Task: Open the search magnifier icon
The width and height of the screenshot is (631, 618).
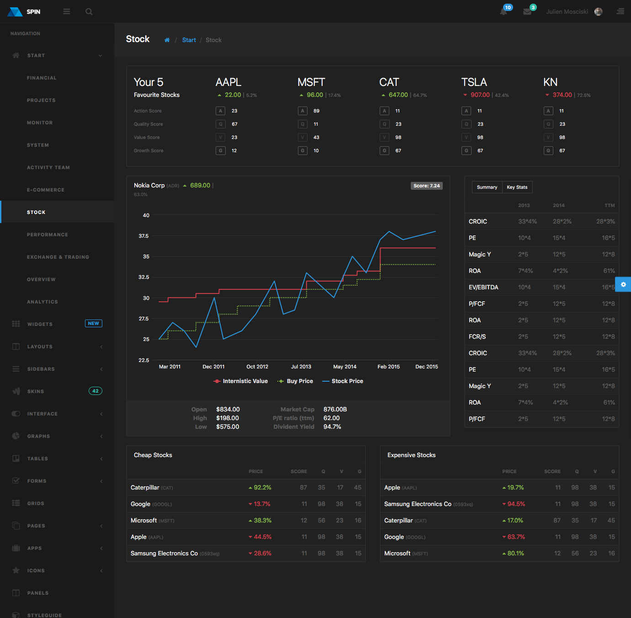Action: coord(89,11)
